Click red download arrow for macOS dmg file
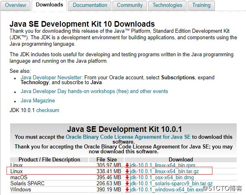 click(127, 178)
